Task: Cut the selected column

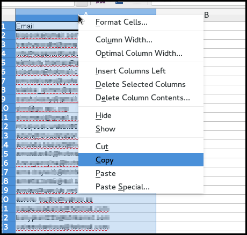Action: (x=141, y=146)
